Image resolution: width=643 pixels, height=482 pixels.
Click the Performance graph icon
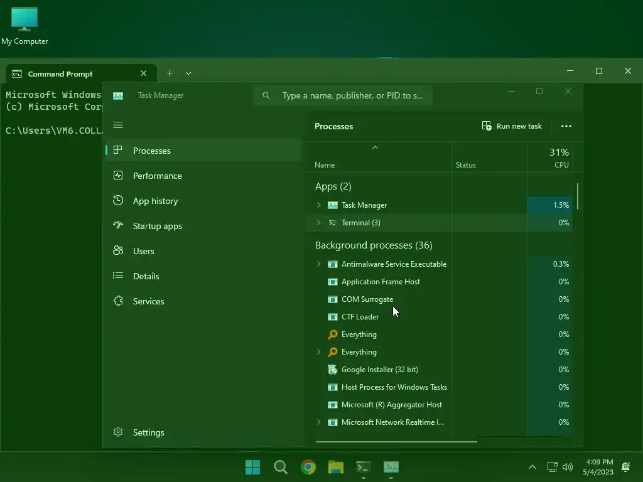pyautogui.click(x=118, y=176)
